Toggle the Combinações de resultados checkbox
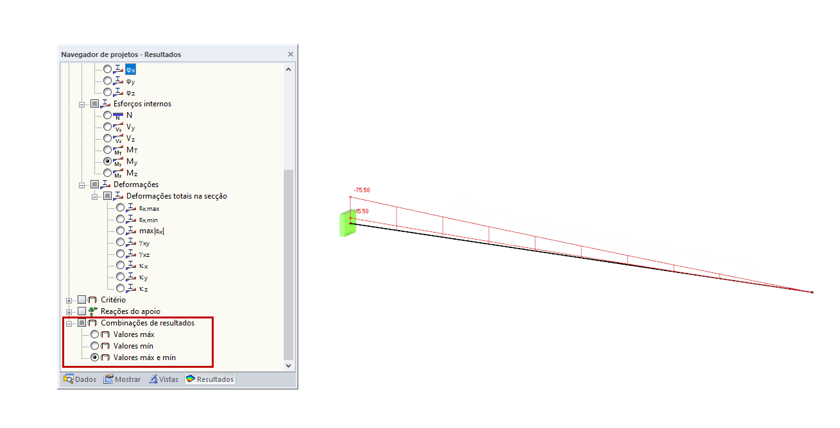 point(81,323)
